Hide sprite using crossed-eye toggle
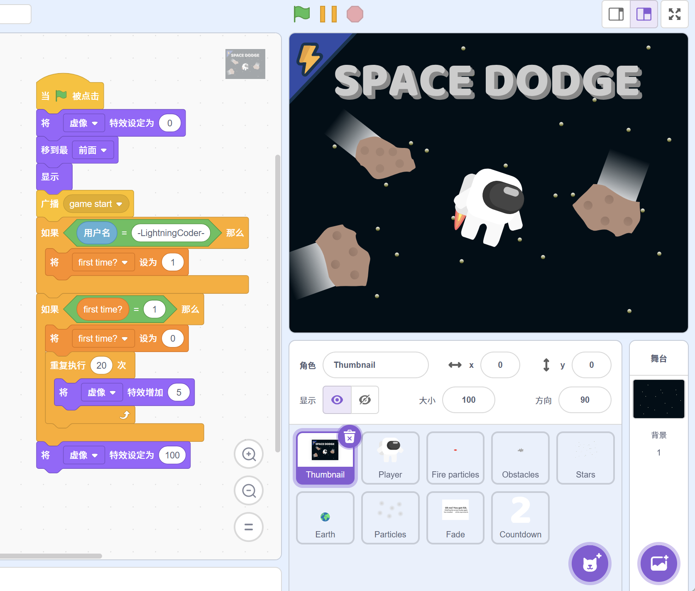The height and width of the screenshot is (591, 695). (x=365, y=400)
